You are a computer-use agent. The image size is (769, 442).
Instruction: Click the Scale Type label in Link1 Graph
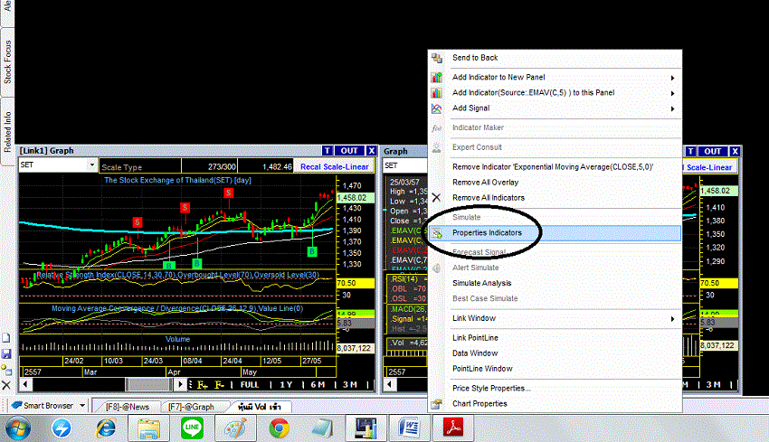[121, 167]
